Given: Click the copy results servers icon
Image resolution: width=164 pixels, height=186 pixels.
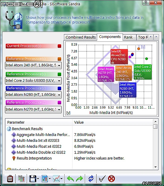Looking at the screenshot, I should coord(21,179).
